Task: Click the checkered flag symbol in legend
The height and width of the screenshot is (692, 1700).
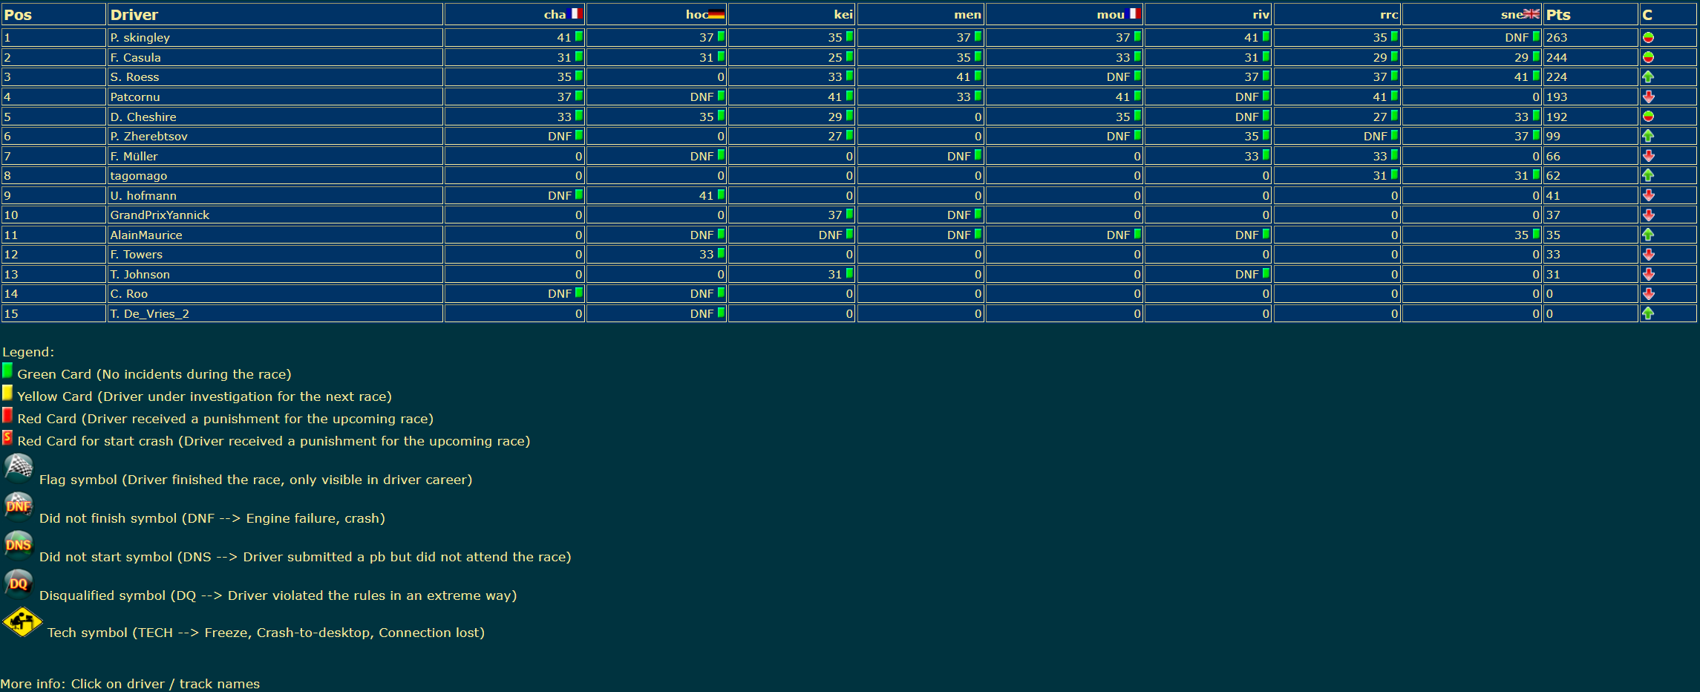Action: coord(19,469)
